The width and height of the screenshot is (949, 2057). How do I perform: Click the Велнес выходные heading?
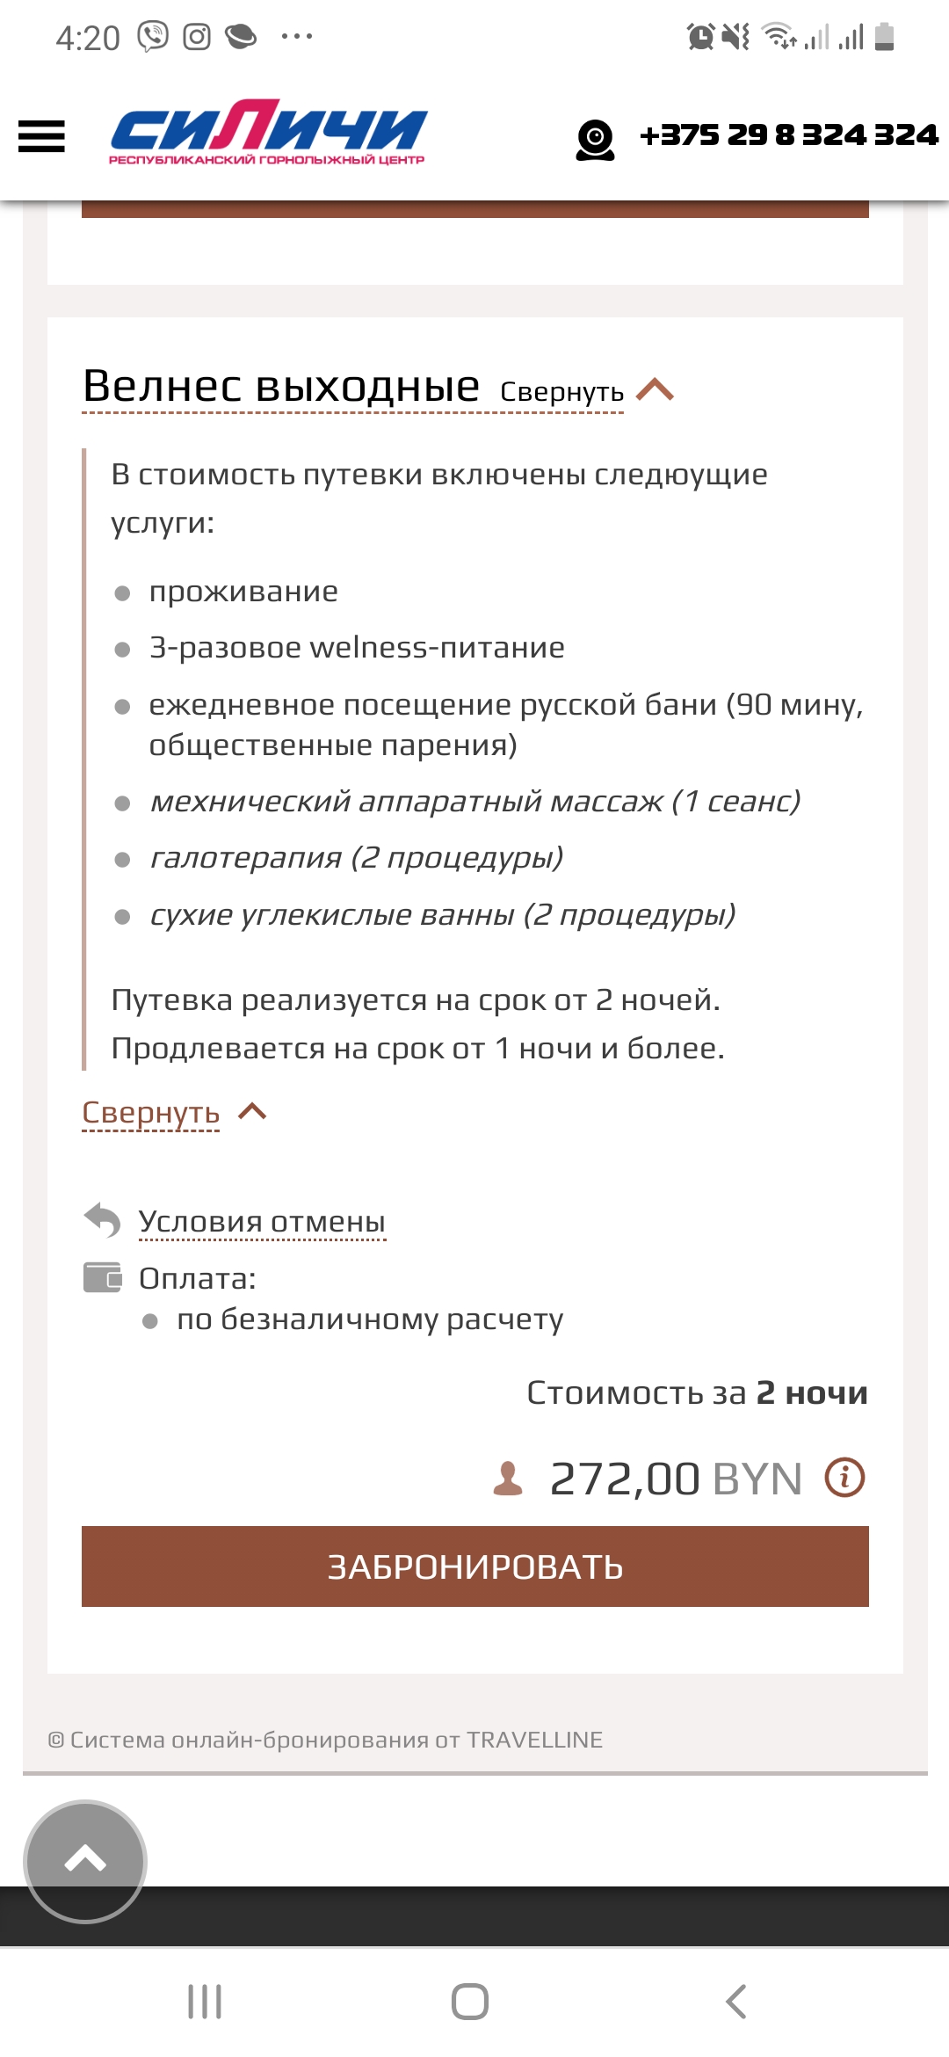coord(281,386)
